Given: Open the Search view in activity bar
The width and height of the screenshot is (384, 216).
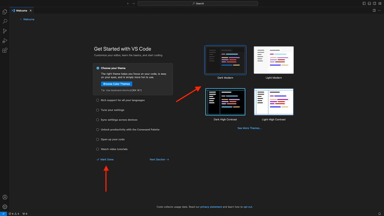Looking at the screenshot, I should (x=5, y=21).
